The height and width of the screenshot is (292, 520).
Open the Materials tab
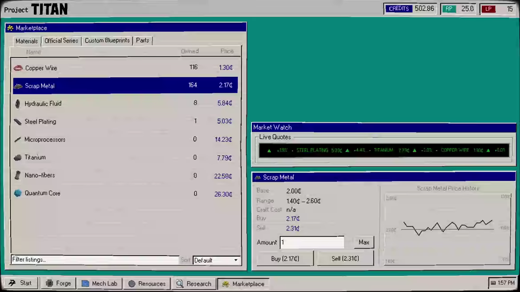pyautogui.click(x=27, y=41)
